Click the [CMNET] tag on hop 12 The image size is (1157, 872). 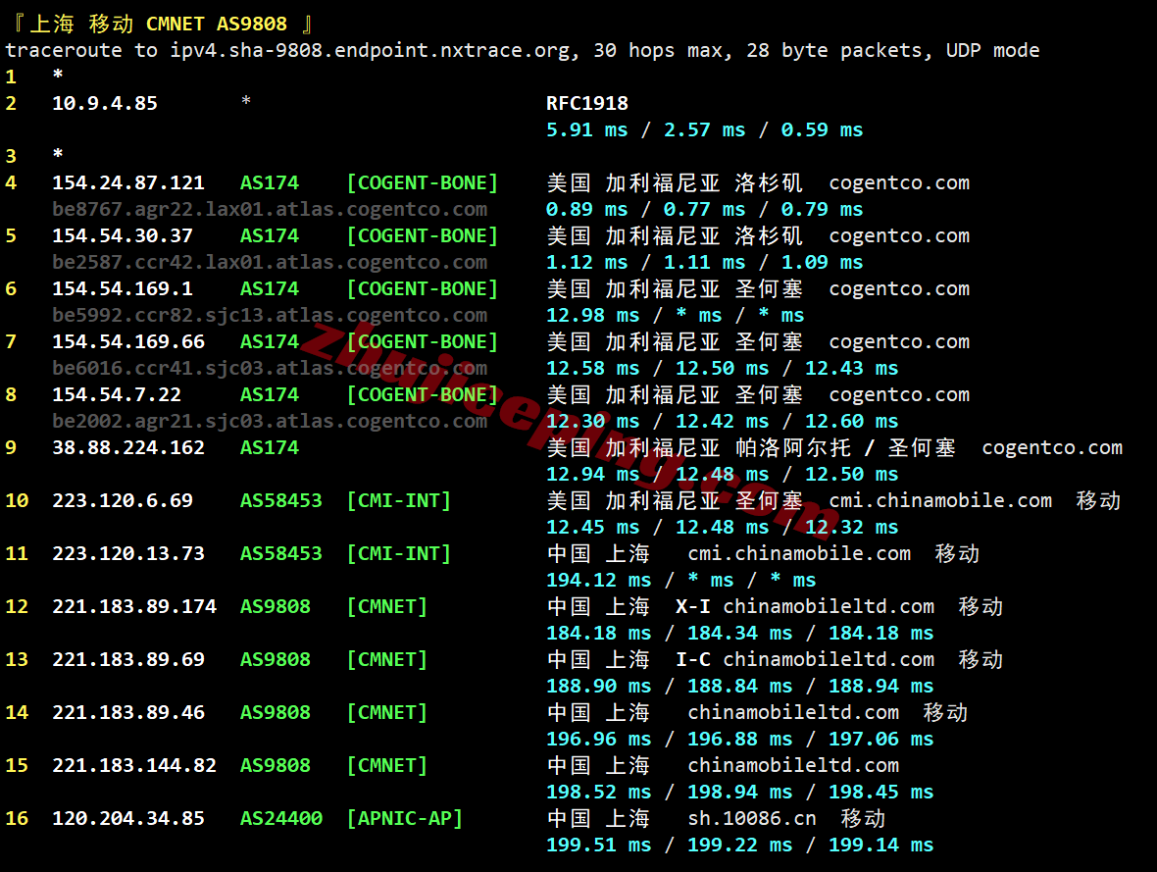[x=386, y=605]
